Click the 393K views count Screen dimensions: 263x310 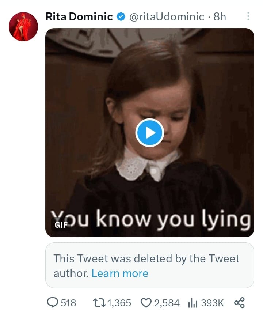pos(212,303)
